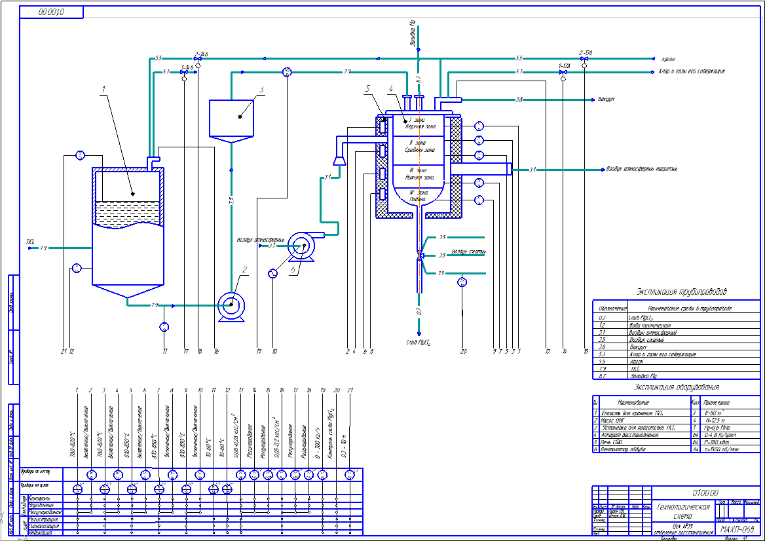This screenshot has width=765, height=541.
Task: Click the 'Хлор и газы его содержащие' outlet label
Action: 693,71
